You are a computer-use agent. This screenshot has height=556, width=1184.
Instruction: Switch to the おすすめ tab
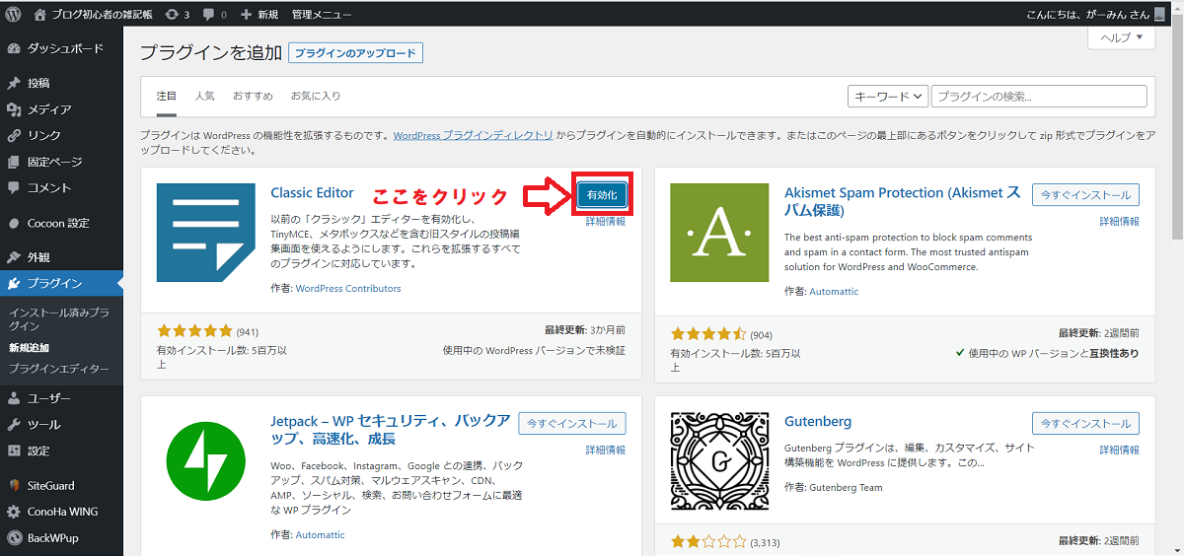coord(253,96)
